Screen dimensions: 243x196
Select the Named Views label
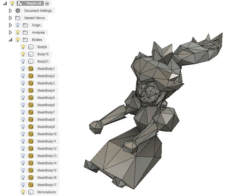point(34,18)
